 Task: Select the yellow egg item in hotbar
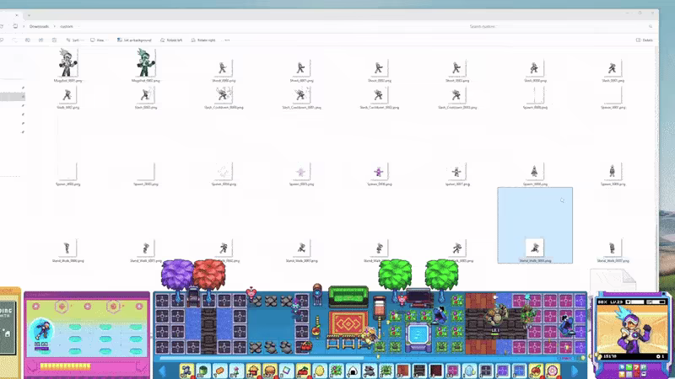[320, 371]
